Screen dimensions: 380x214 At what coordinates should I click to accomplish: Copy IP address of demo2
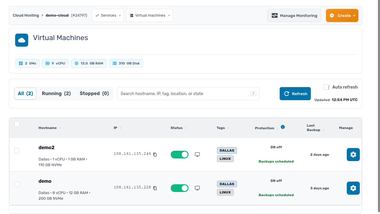click(155, 155)
